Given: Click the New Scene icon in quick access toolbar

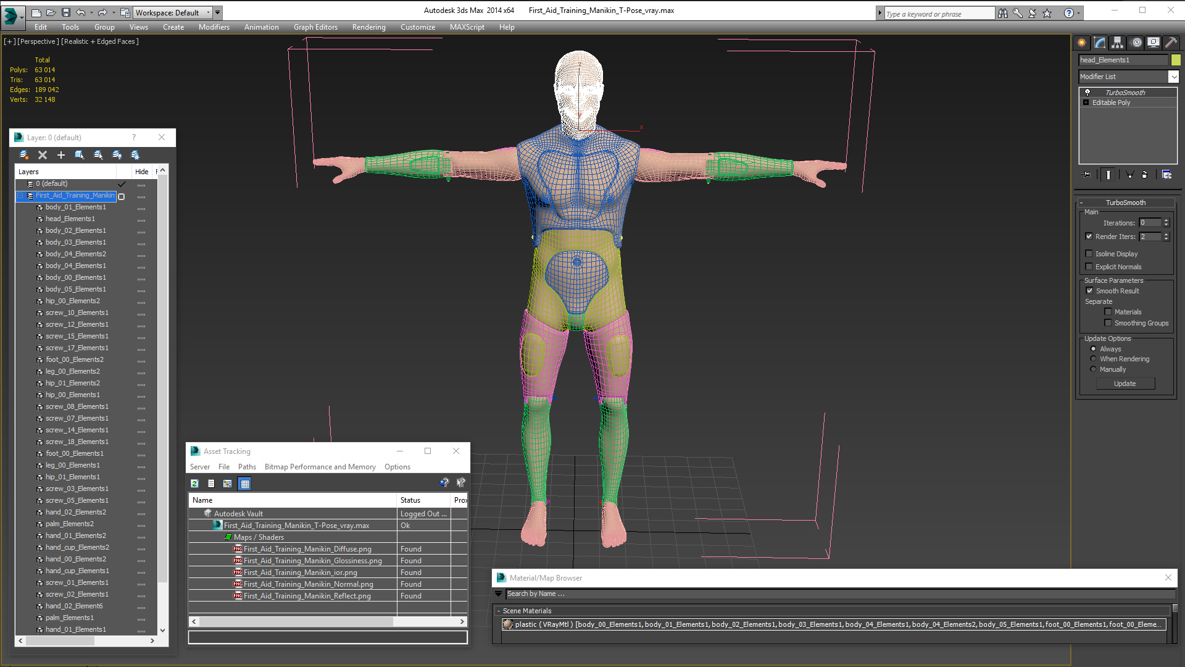Looking at the screenshot, I should tap(36, 12).
